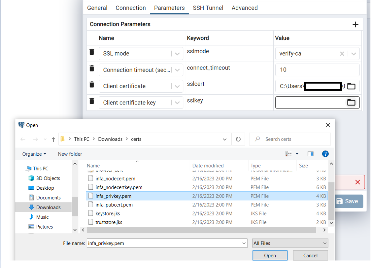Switch to the SSH Tunnel tab
This screenshot has height=268, width=375.
click(208, 8)
